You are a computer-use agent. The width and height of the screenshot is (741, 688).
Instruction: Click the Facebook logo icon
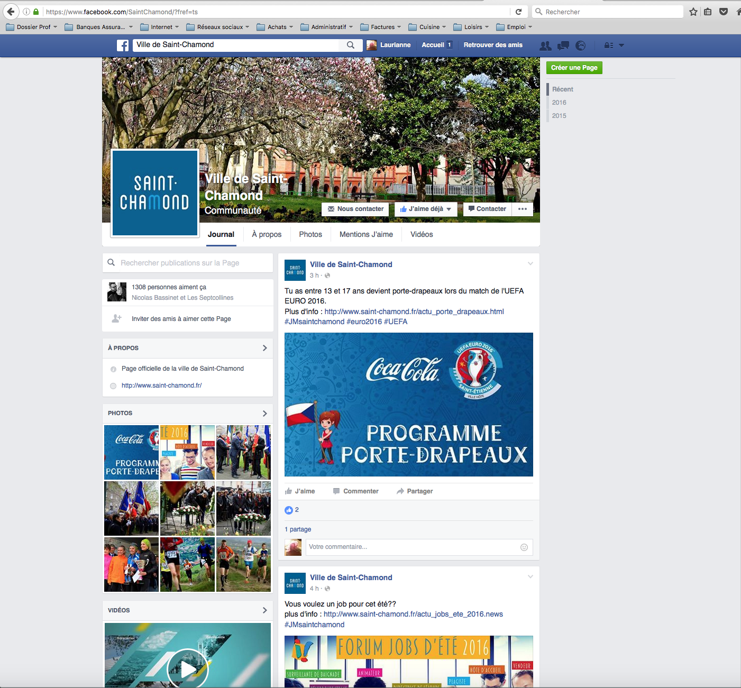(x=123, y=45)
